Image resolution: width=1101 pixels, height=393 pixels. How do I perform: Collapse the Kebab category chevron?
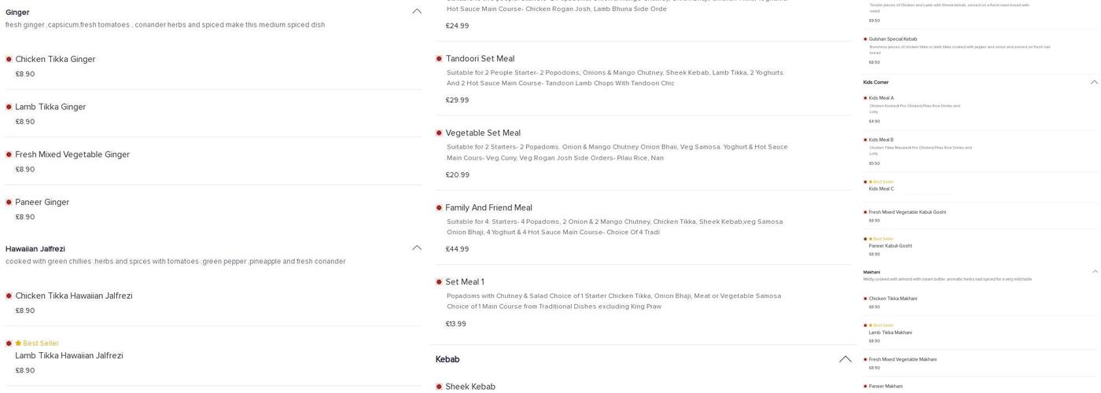click(x=845, y=359)
